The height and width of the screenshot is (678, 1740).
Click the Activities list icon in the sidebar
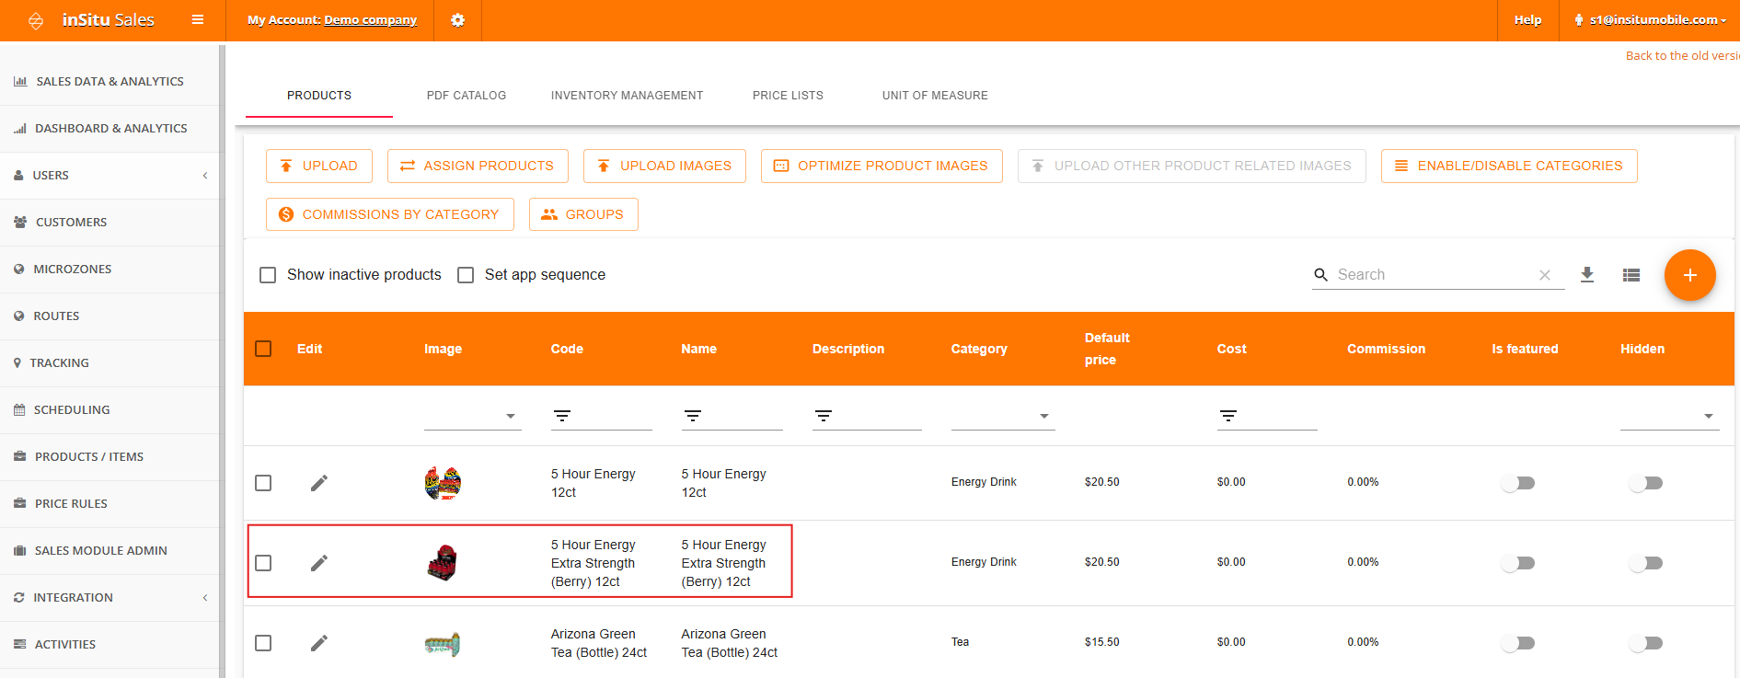click(20, 644)
